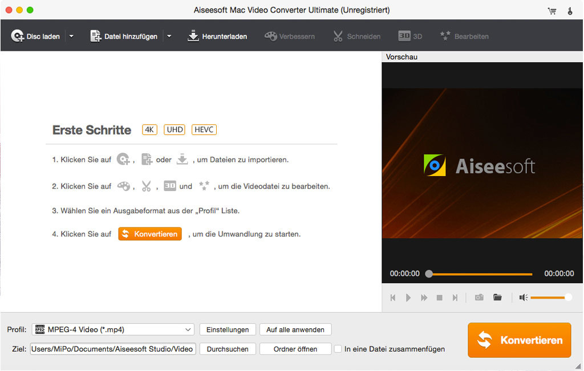
Task: Open the 3D settings tool
Action: pyautogui.click(x=410, y=36)
